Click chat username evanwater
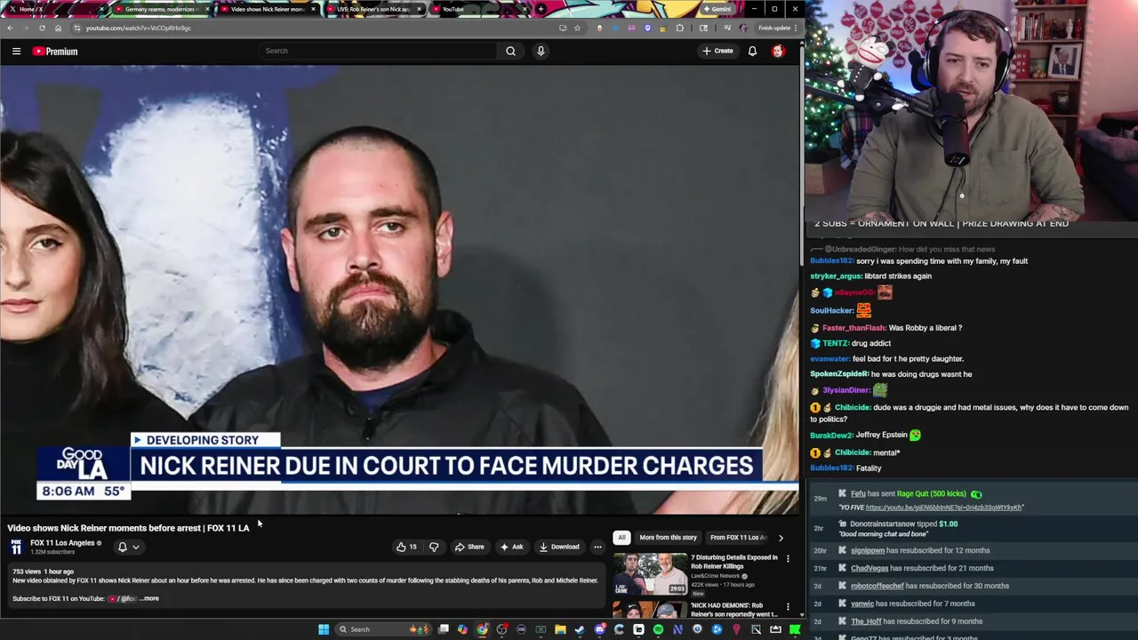Image resolution: width=1138 pixels, height=640 pixels. click(830, 359)
